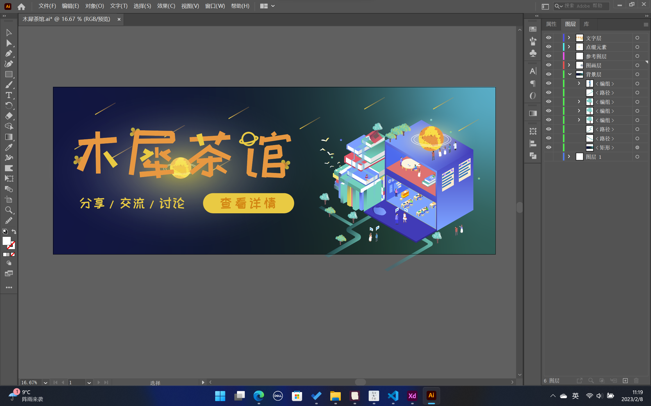Expand the 图画层 layer group
This screenshot has height=406, width=651.
click(568, 65)
